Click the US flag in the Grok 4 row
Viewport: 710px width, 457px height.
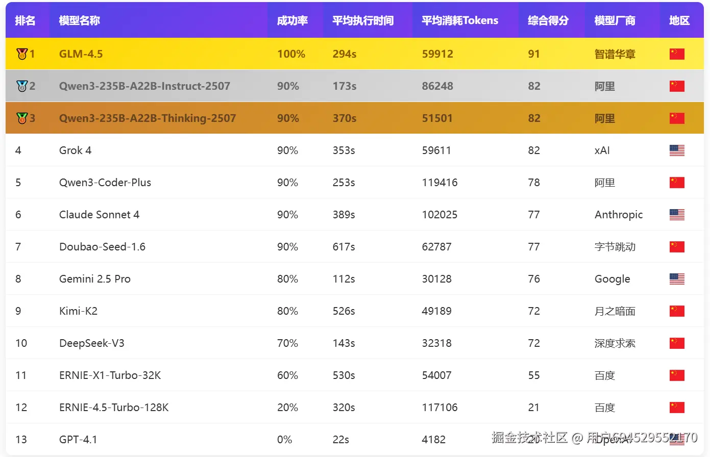(677, 150)
